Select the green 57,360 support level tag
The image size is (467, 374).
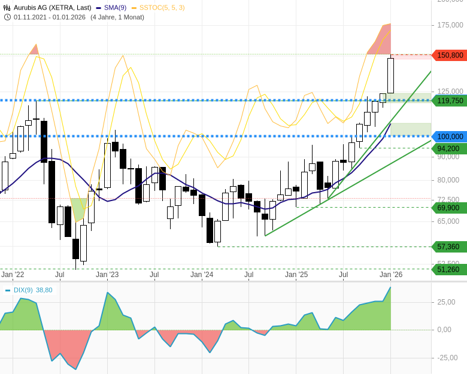pyautogui.click(x=448, y=247)
